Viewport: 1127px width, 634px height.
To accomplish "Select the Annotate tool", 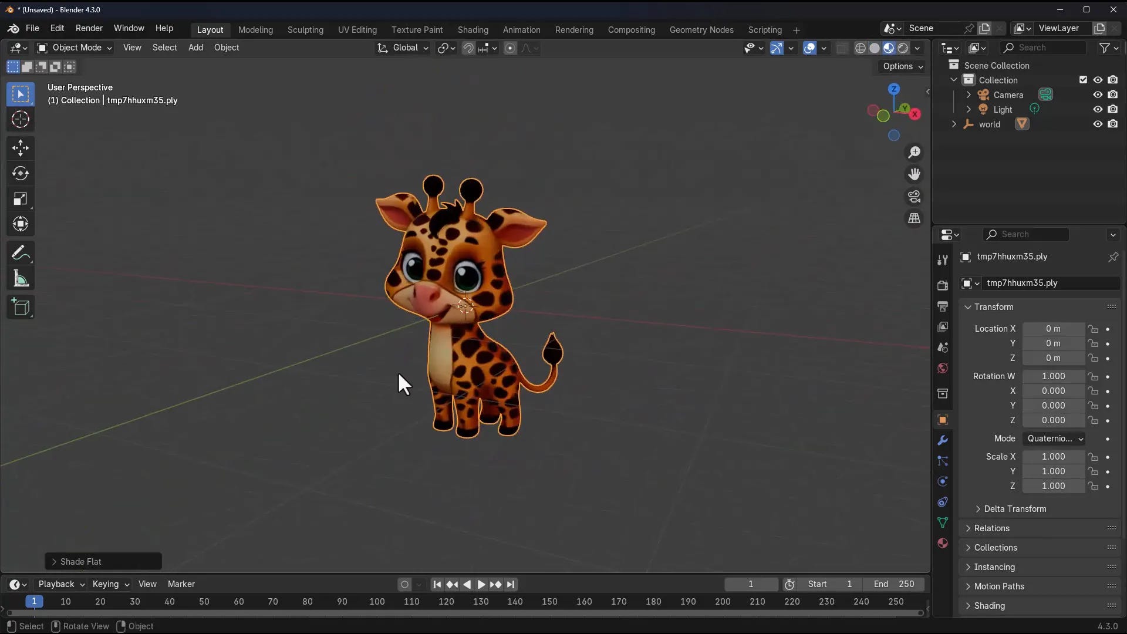I will tap(20, 253).
